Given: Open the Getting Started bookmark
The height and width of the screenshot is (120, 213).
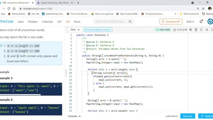Looking at the screenshot, I should pos(17,14).
